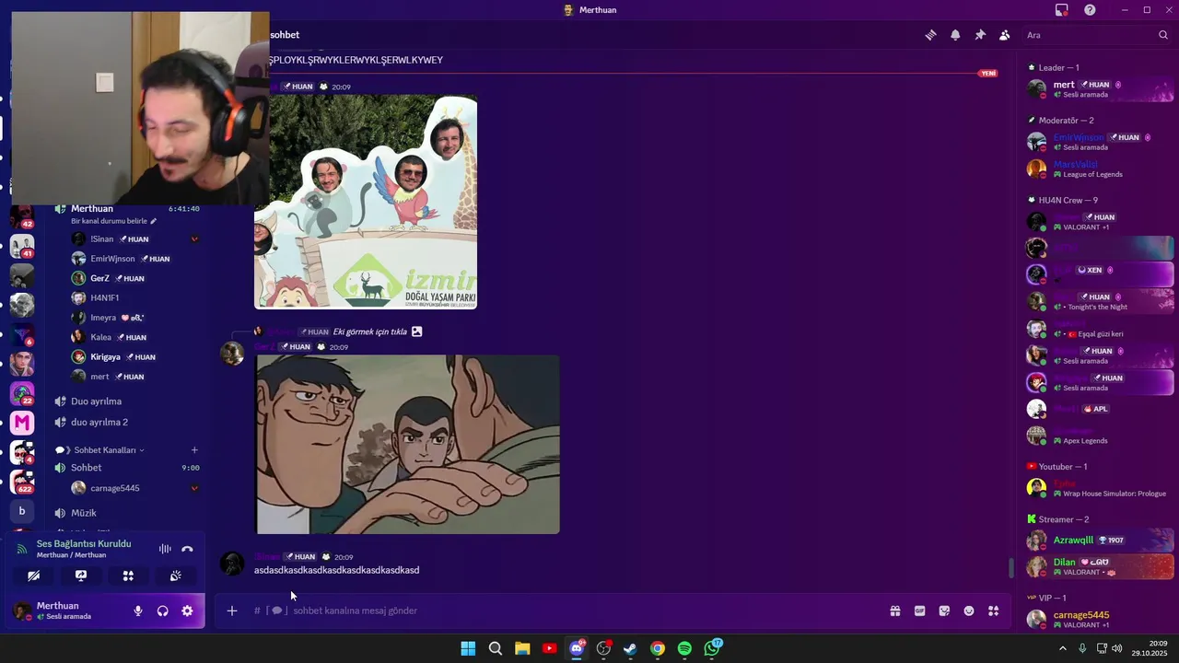The width and height of the screenshot is (1179, 663).
Task: Toggle the member list icon
Action: (x=1005, y=35)
